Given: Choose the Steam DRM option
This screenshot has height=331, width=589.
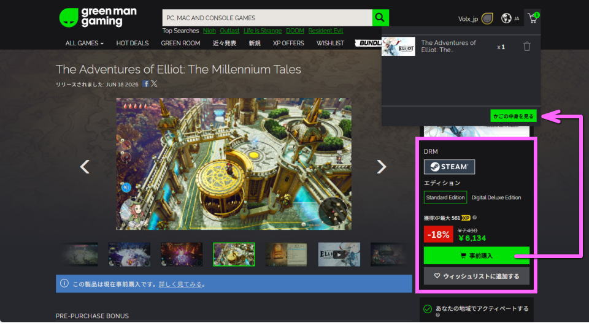Looking at the screenshot, I should pyautogui.click(x=449, y=167).
